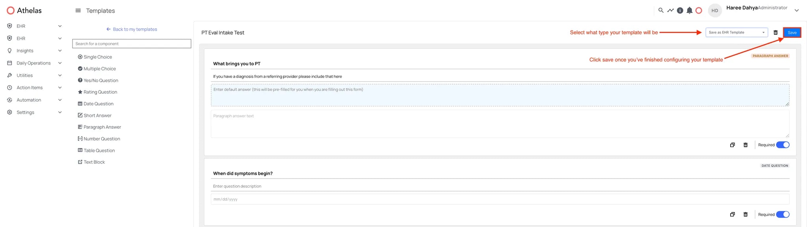807x227 pixels.
Task: Click the Athelas logo icon
Action: point(11,11)
